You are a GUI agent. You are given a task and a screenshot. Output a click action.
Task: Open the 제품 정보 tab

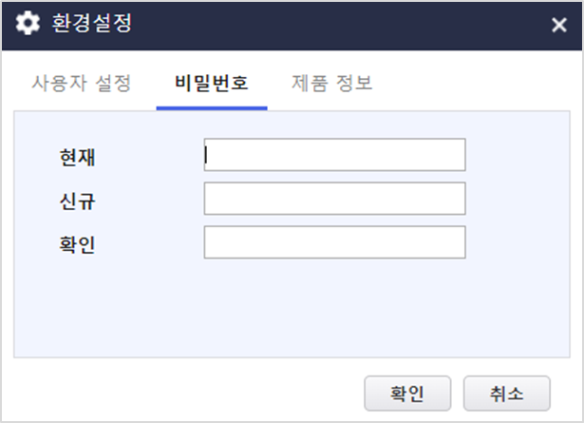pos(331,83)
